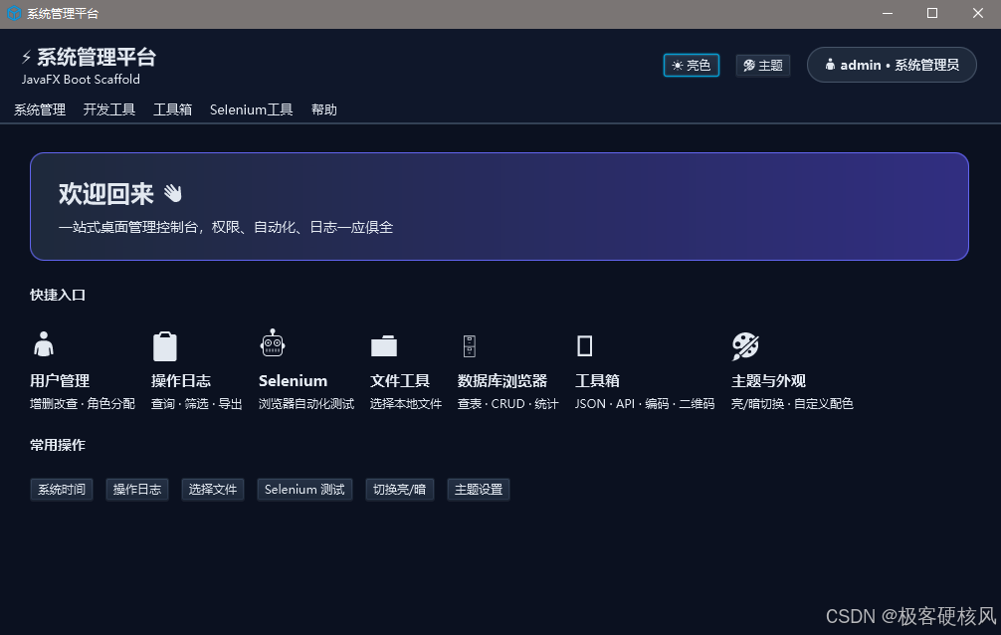Open the 工具箱 menu in menu bar
The width and height of the screenshot is (1001, 635).
[172, 109]
